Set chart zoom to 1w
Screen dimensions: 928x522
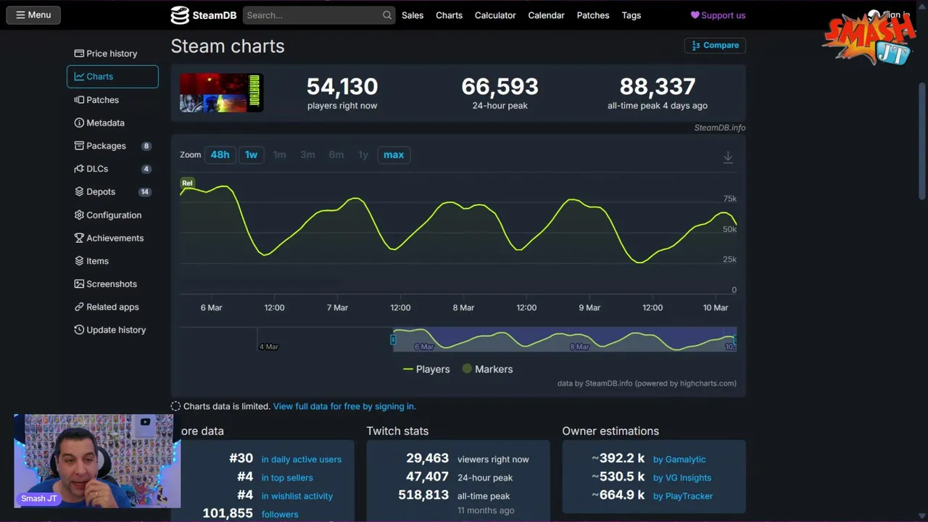(x=251, y=154)
